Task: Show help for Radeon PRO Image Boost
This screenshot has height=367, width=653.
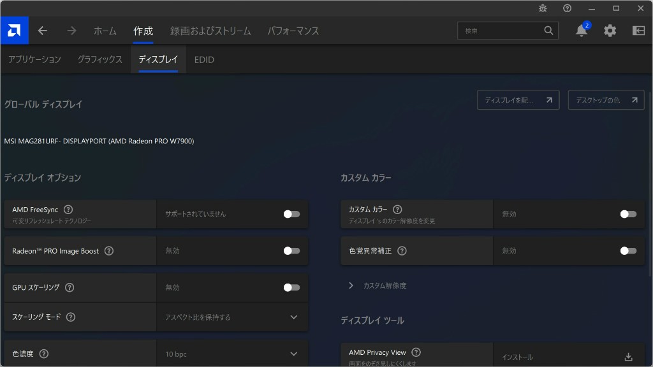Action: 109,251
